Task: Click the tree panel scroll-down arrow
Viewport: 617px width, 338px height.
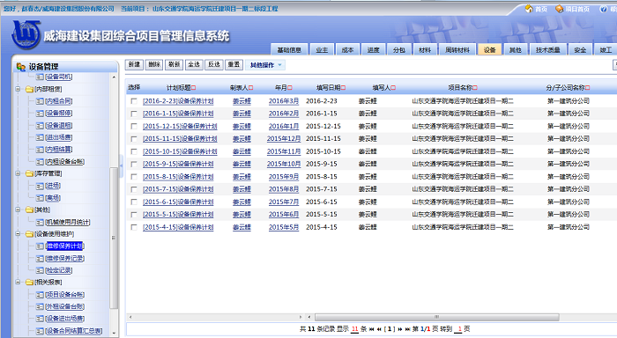Action: (x=114, y=333)
